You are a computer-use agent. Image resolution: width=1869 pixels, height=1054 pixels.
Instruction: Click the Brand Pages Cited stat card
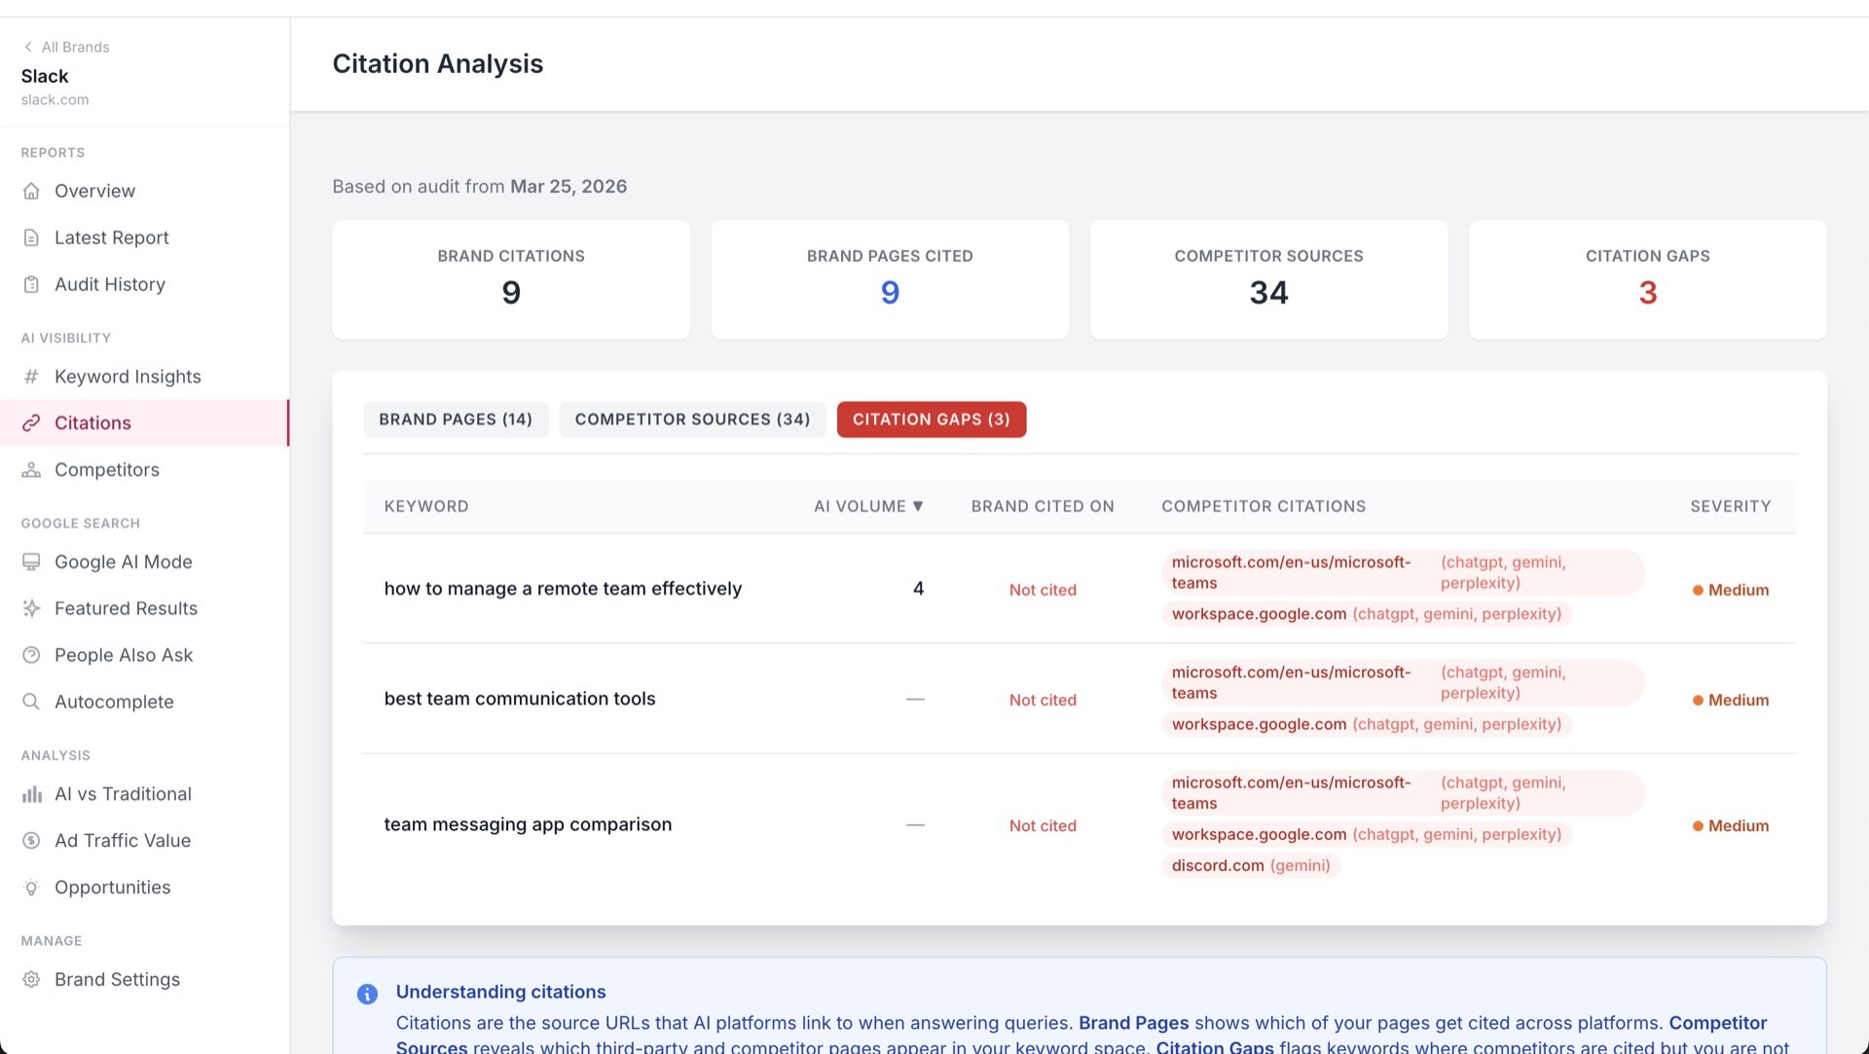point(890,279)
